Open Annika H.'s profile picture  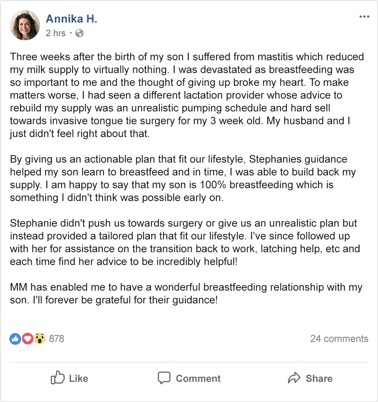(25, 25)
